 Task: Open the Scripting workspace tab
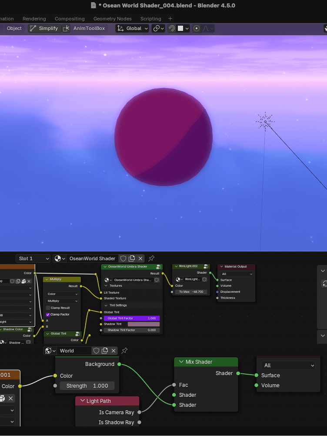150,19
